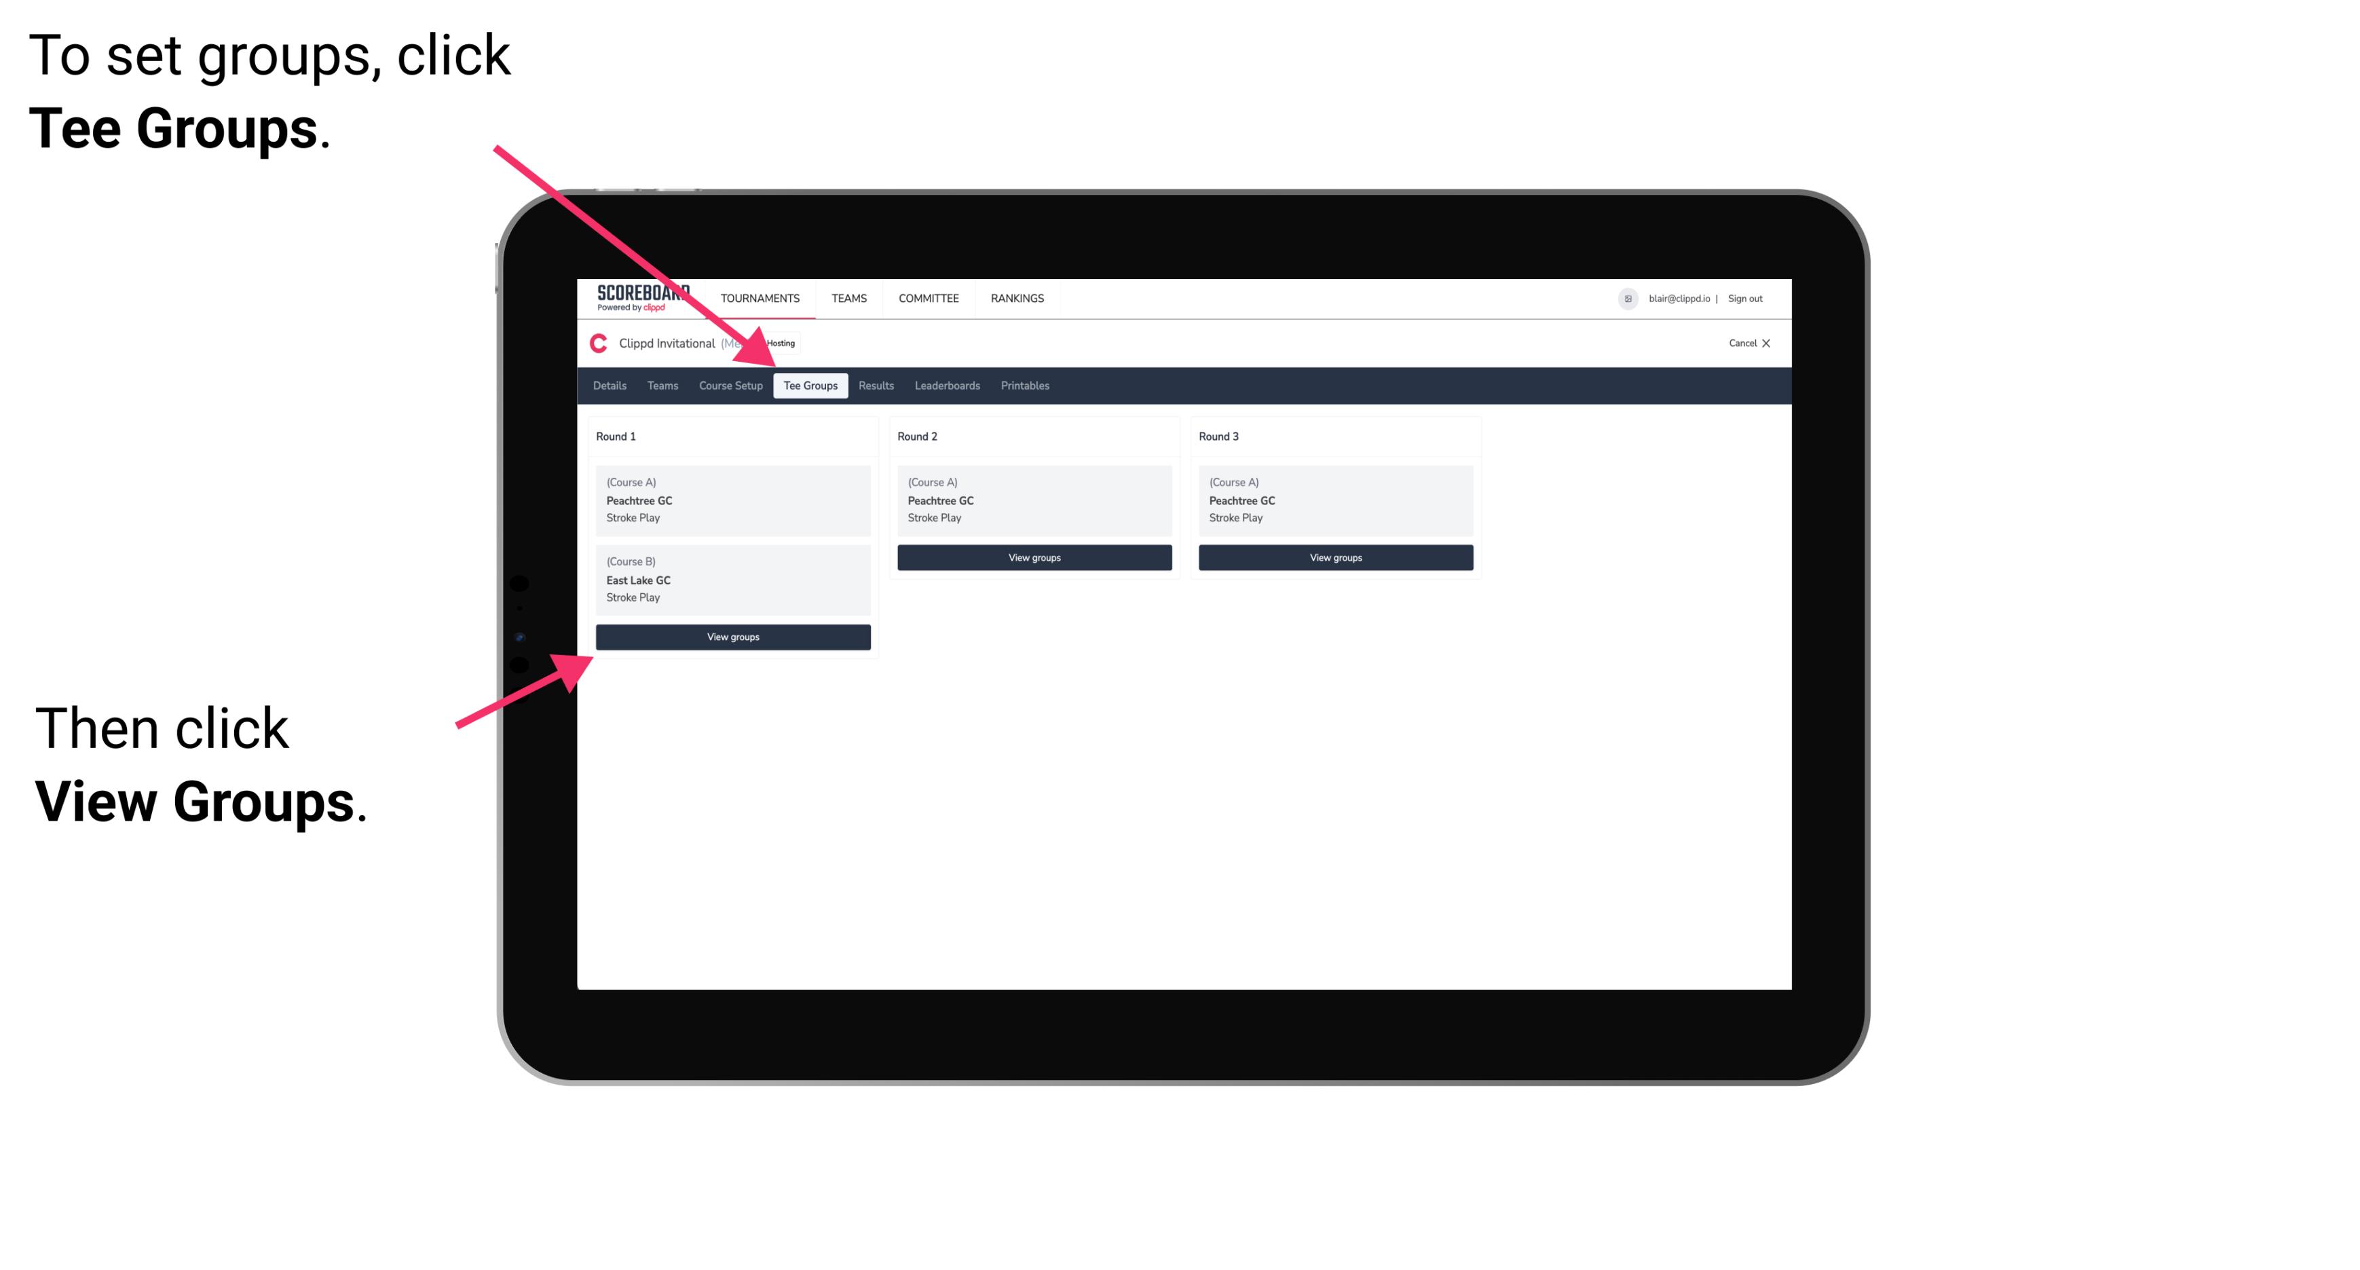Screen dimensions: 2360x1270
Task: Click View Groups for Round 1
Action: pos(734,638)
